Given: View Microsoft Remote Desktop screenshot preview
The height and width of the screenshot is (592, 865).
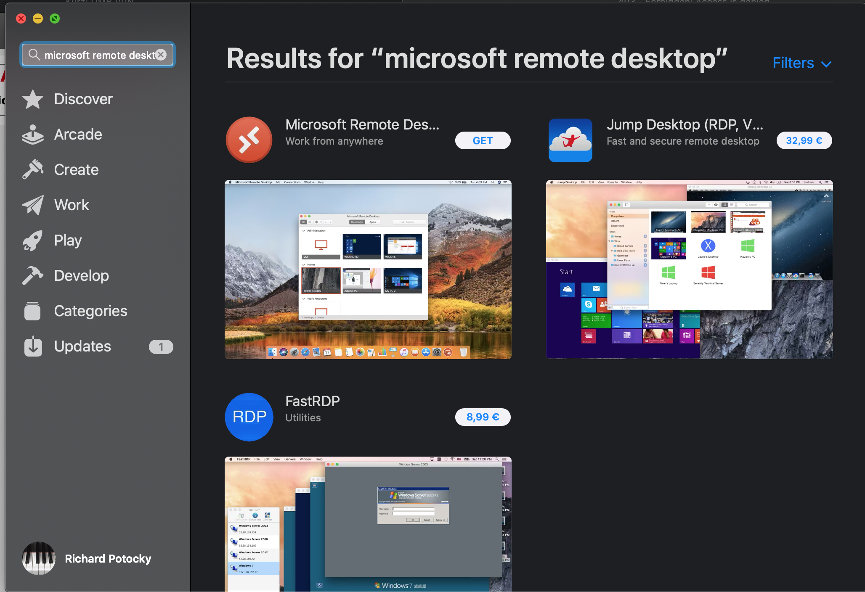Looking at the screenshot, I should pos(368,270).
